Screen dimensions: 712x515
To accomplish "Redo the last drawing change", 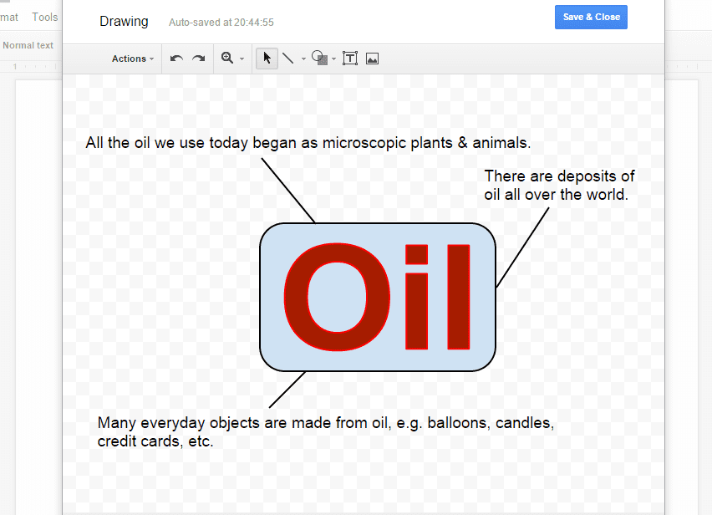I will 198,59.
